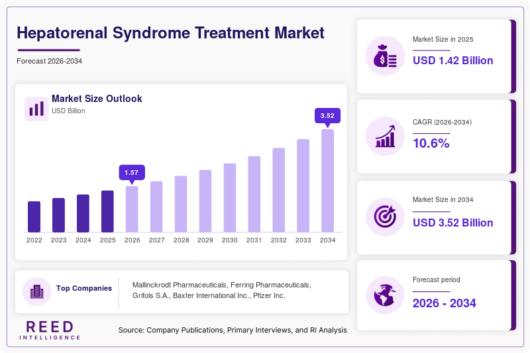Click the USD Billion unit label
530x353 pixels.
(68, 111)
